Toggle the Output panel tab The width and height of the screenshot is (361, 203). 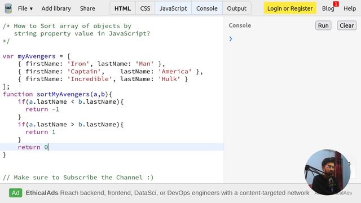pos(237,8)
